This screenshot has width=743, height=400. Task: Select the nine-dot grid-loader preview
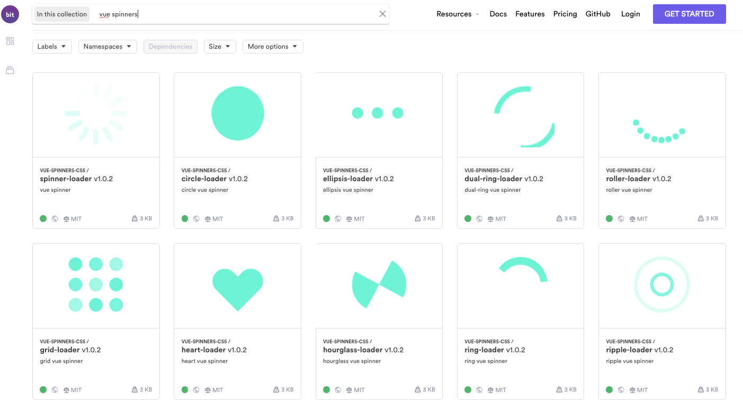point(96,286)
